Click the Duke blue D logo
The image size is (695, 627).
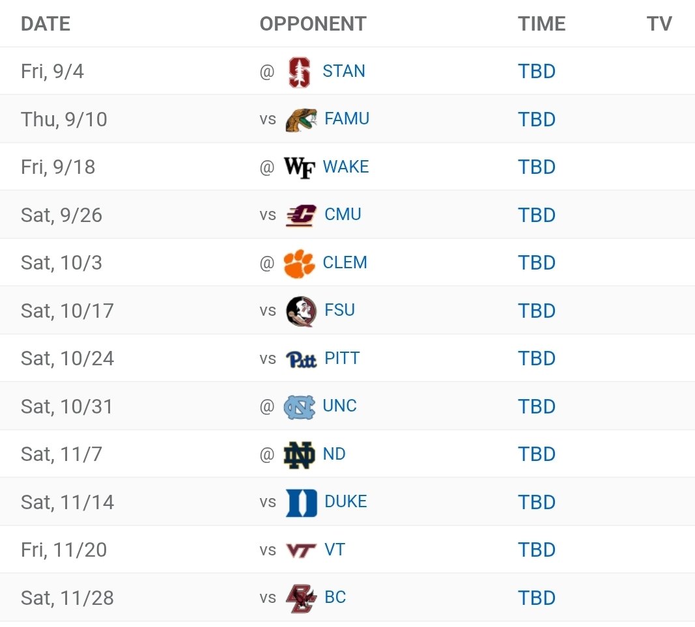302,503
